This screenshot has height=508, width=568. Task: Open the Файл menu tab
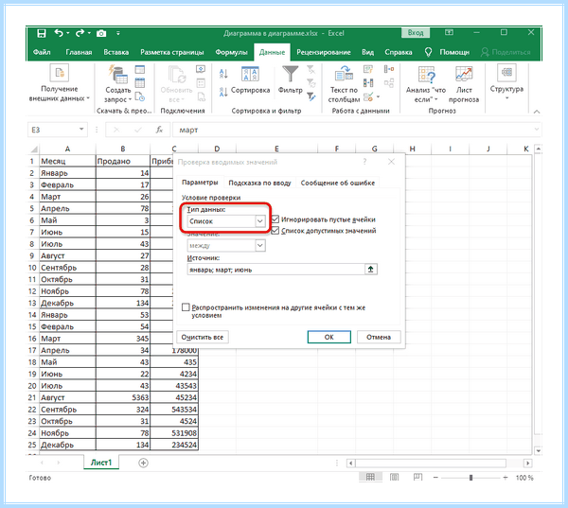(42, 52)
